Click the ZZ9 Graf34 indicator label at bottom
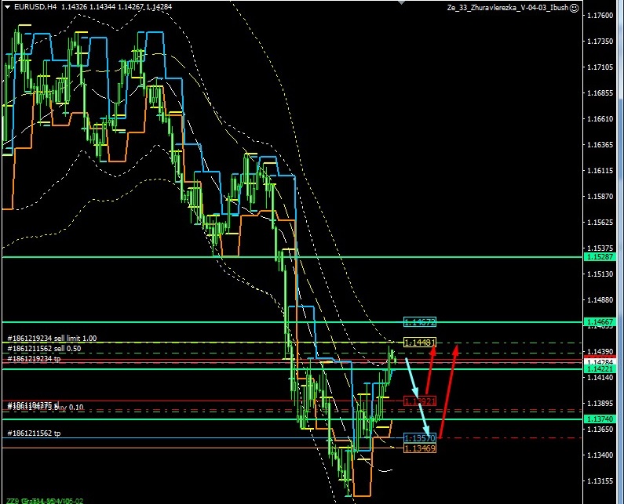 [x=43, y=500]
